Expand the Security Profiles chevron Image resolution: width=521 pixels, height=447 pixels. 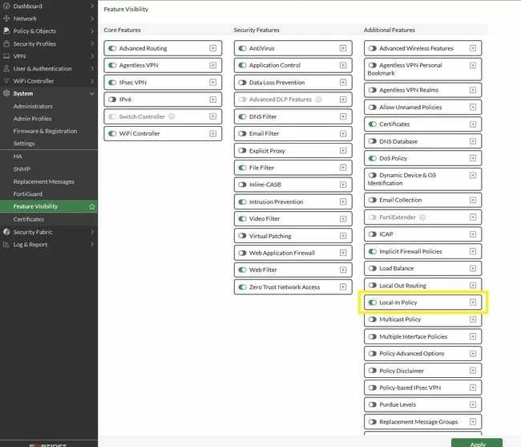[x=92, y=43]
